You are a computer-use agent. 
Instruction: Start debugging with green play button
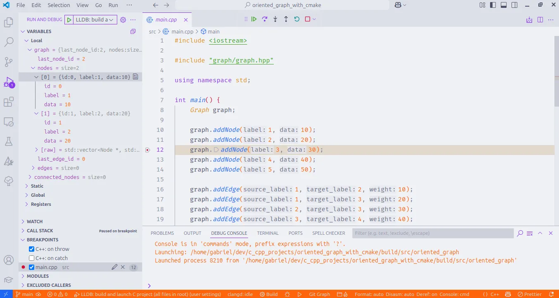69,19
